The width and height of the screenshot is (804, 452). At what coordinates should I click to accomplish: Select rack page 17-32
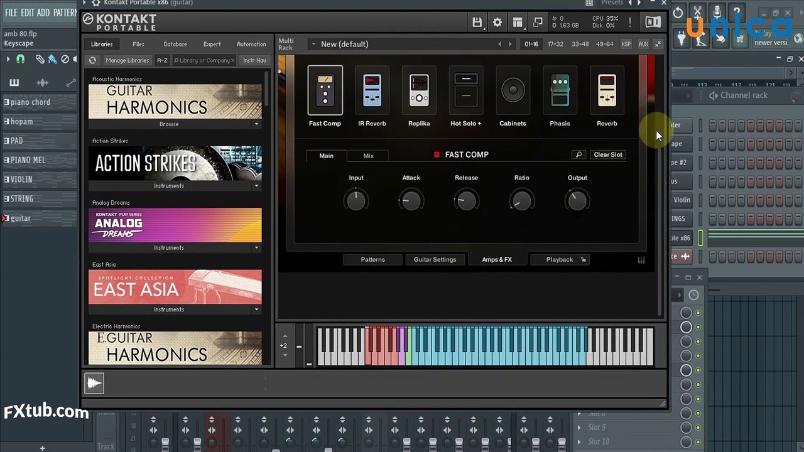(x=555, y=44)
